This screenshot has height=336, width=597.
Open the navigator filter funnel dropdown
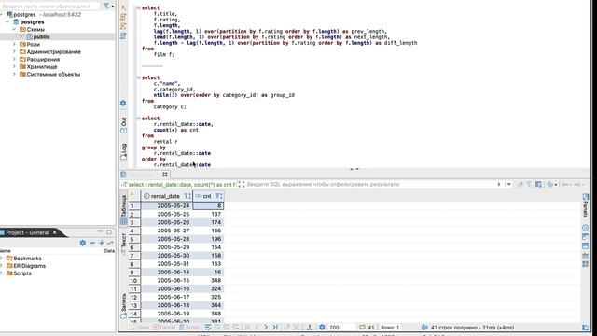(x=108, y=6)
